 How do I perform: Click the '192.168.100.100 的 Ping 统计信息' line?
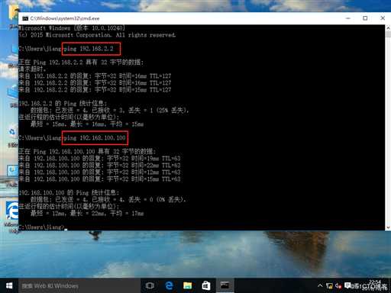pos(69,192)
